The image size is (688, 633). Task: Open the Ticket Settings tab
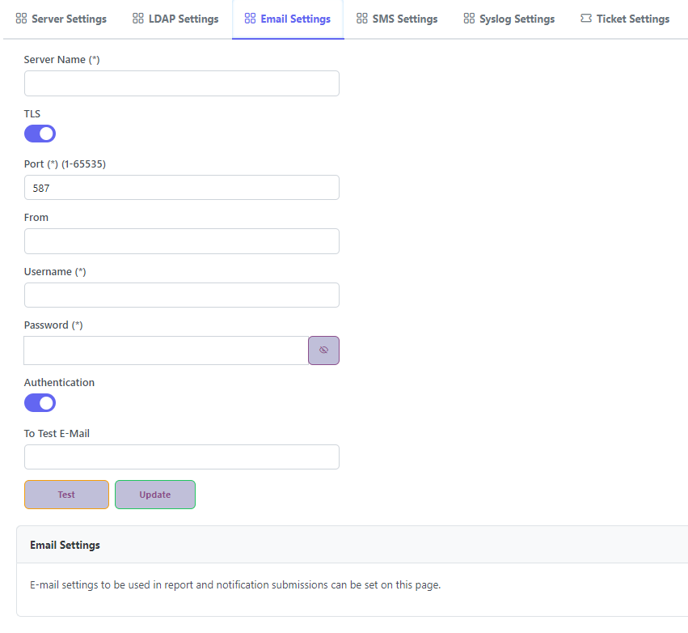632,19
